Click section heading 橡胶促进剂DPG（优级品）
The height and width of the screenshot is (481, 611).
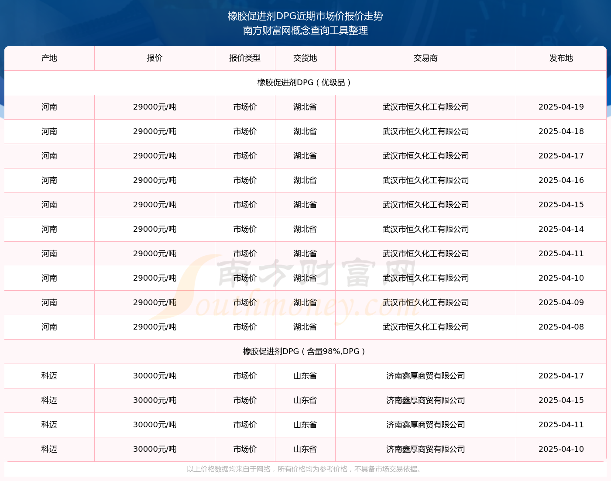tap(305, 82)
